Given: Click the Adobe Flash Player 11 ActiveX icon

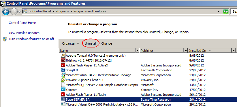Looking at the screenshot, I should point(63,65).
